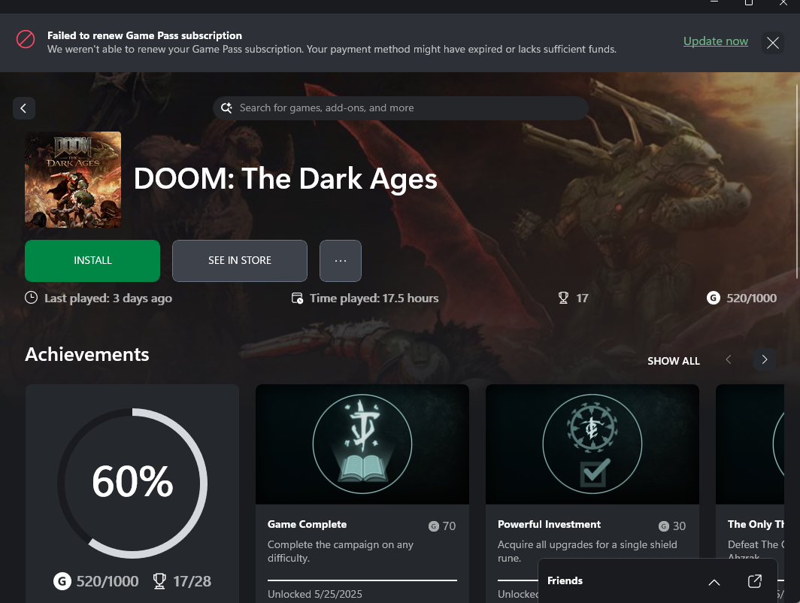Click the Friends panel header label
This screenshot has height=603, width=800.
tap(565, 580)
